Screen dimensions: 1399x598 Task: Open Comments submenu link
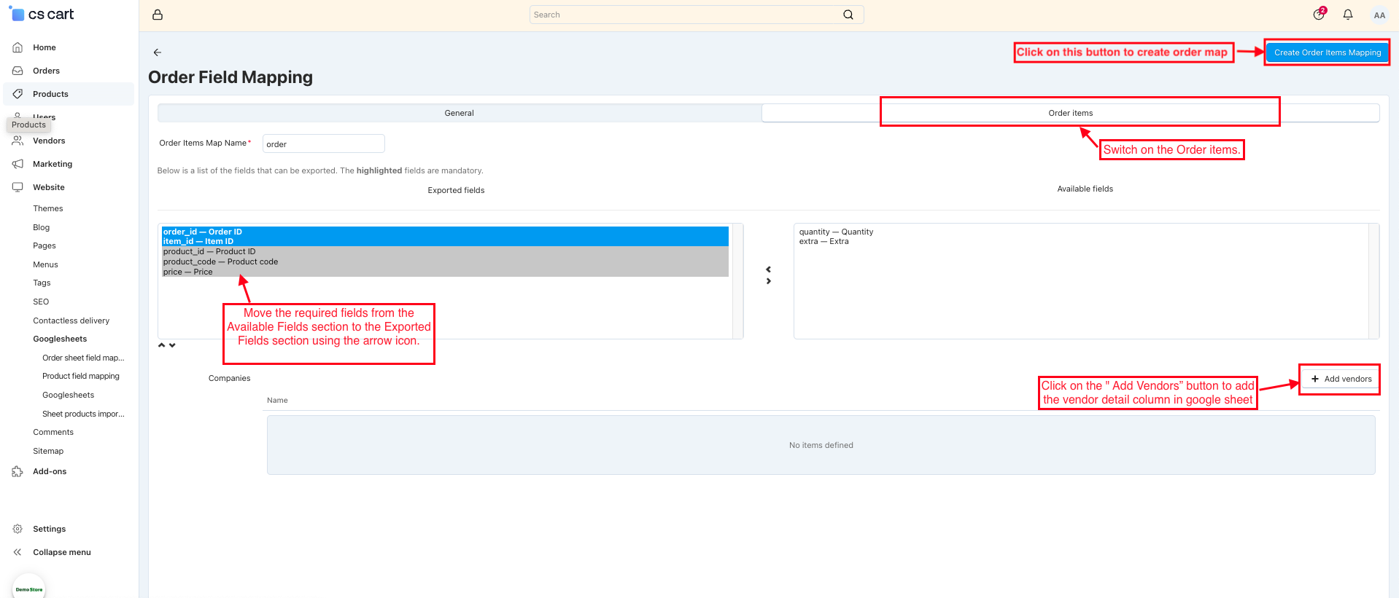pos(53,432)
